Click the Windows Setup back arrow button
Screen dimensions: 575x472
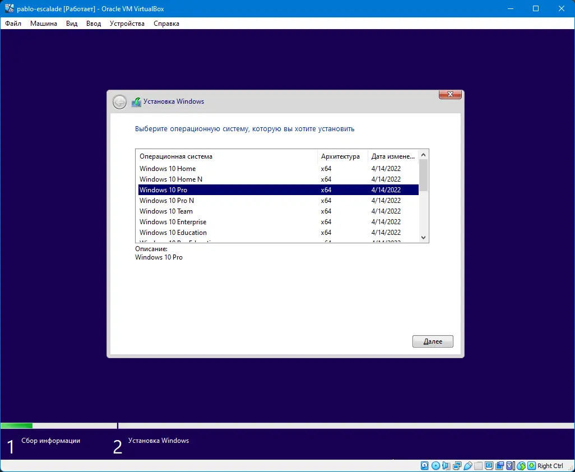[119, 101]
